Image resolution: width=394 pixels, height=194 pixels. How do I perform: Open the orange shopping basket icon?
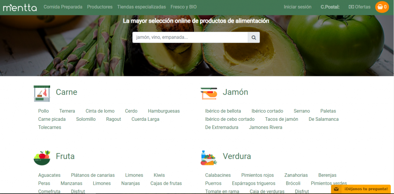click(x=382, y=7)
